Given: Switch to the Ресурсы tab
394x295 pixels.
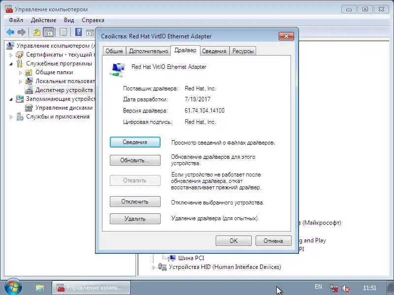Looking at the screenshot, I should (243, 51).
